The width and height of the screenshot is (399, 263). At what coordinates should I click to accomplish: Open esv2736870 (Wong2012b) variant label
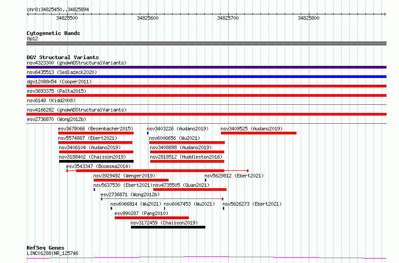[56, 119]
